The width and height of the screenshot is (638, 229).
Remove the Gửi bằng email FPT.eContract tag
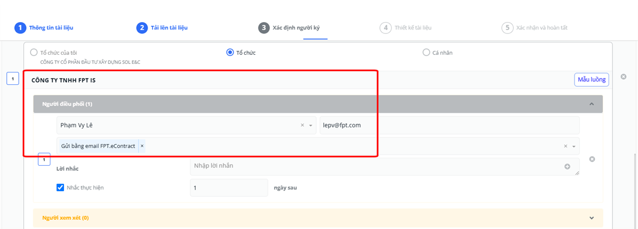coord(142,146)
